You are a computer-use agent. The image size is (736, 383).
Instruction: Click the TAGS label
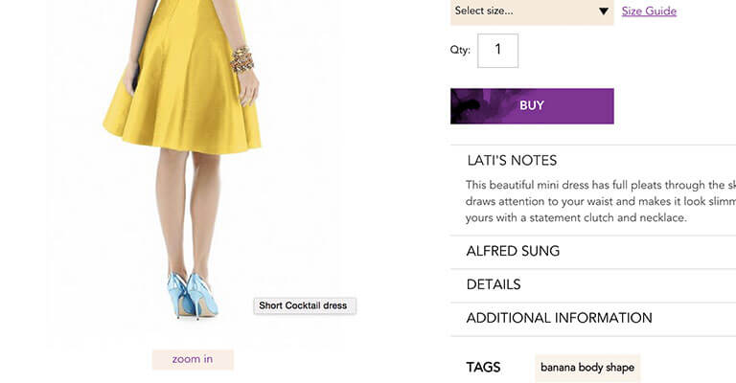pyautogui.click(x=483, y=368)
